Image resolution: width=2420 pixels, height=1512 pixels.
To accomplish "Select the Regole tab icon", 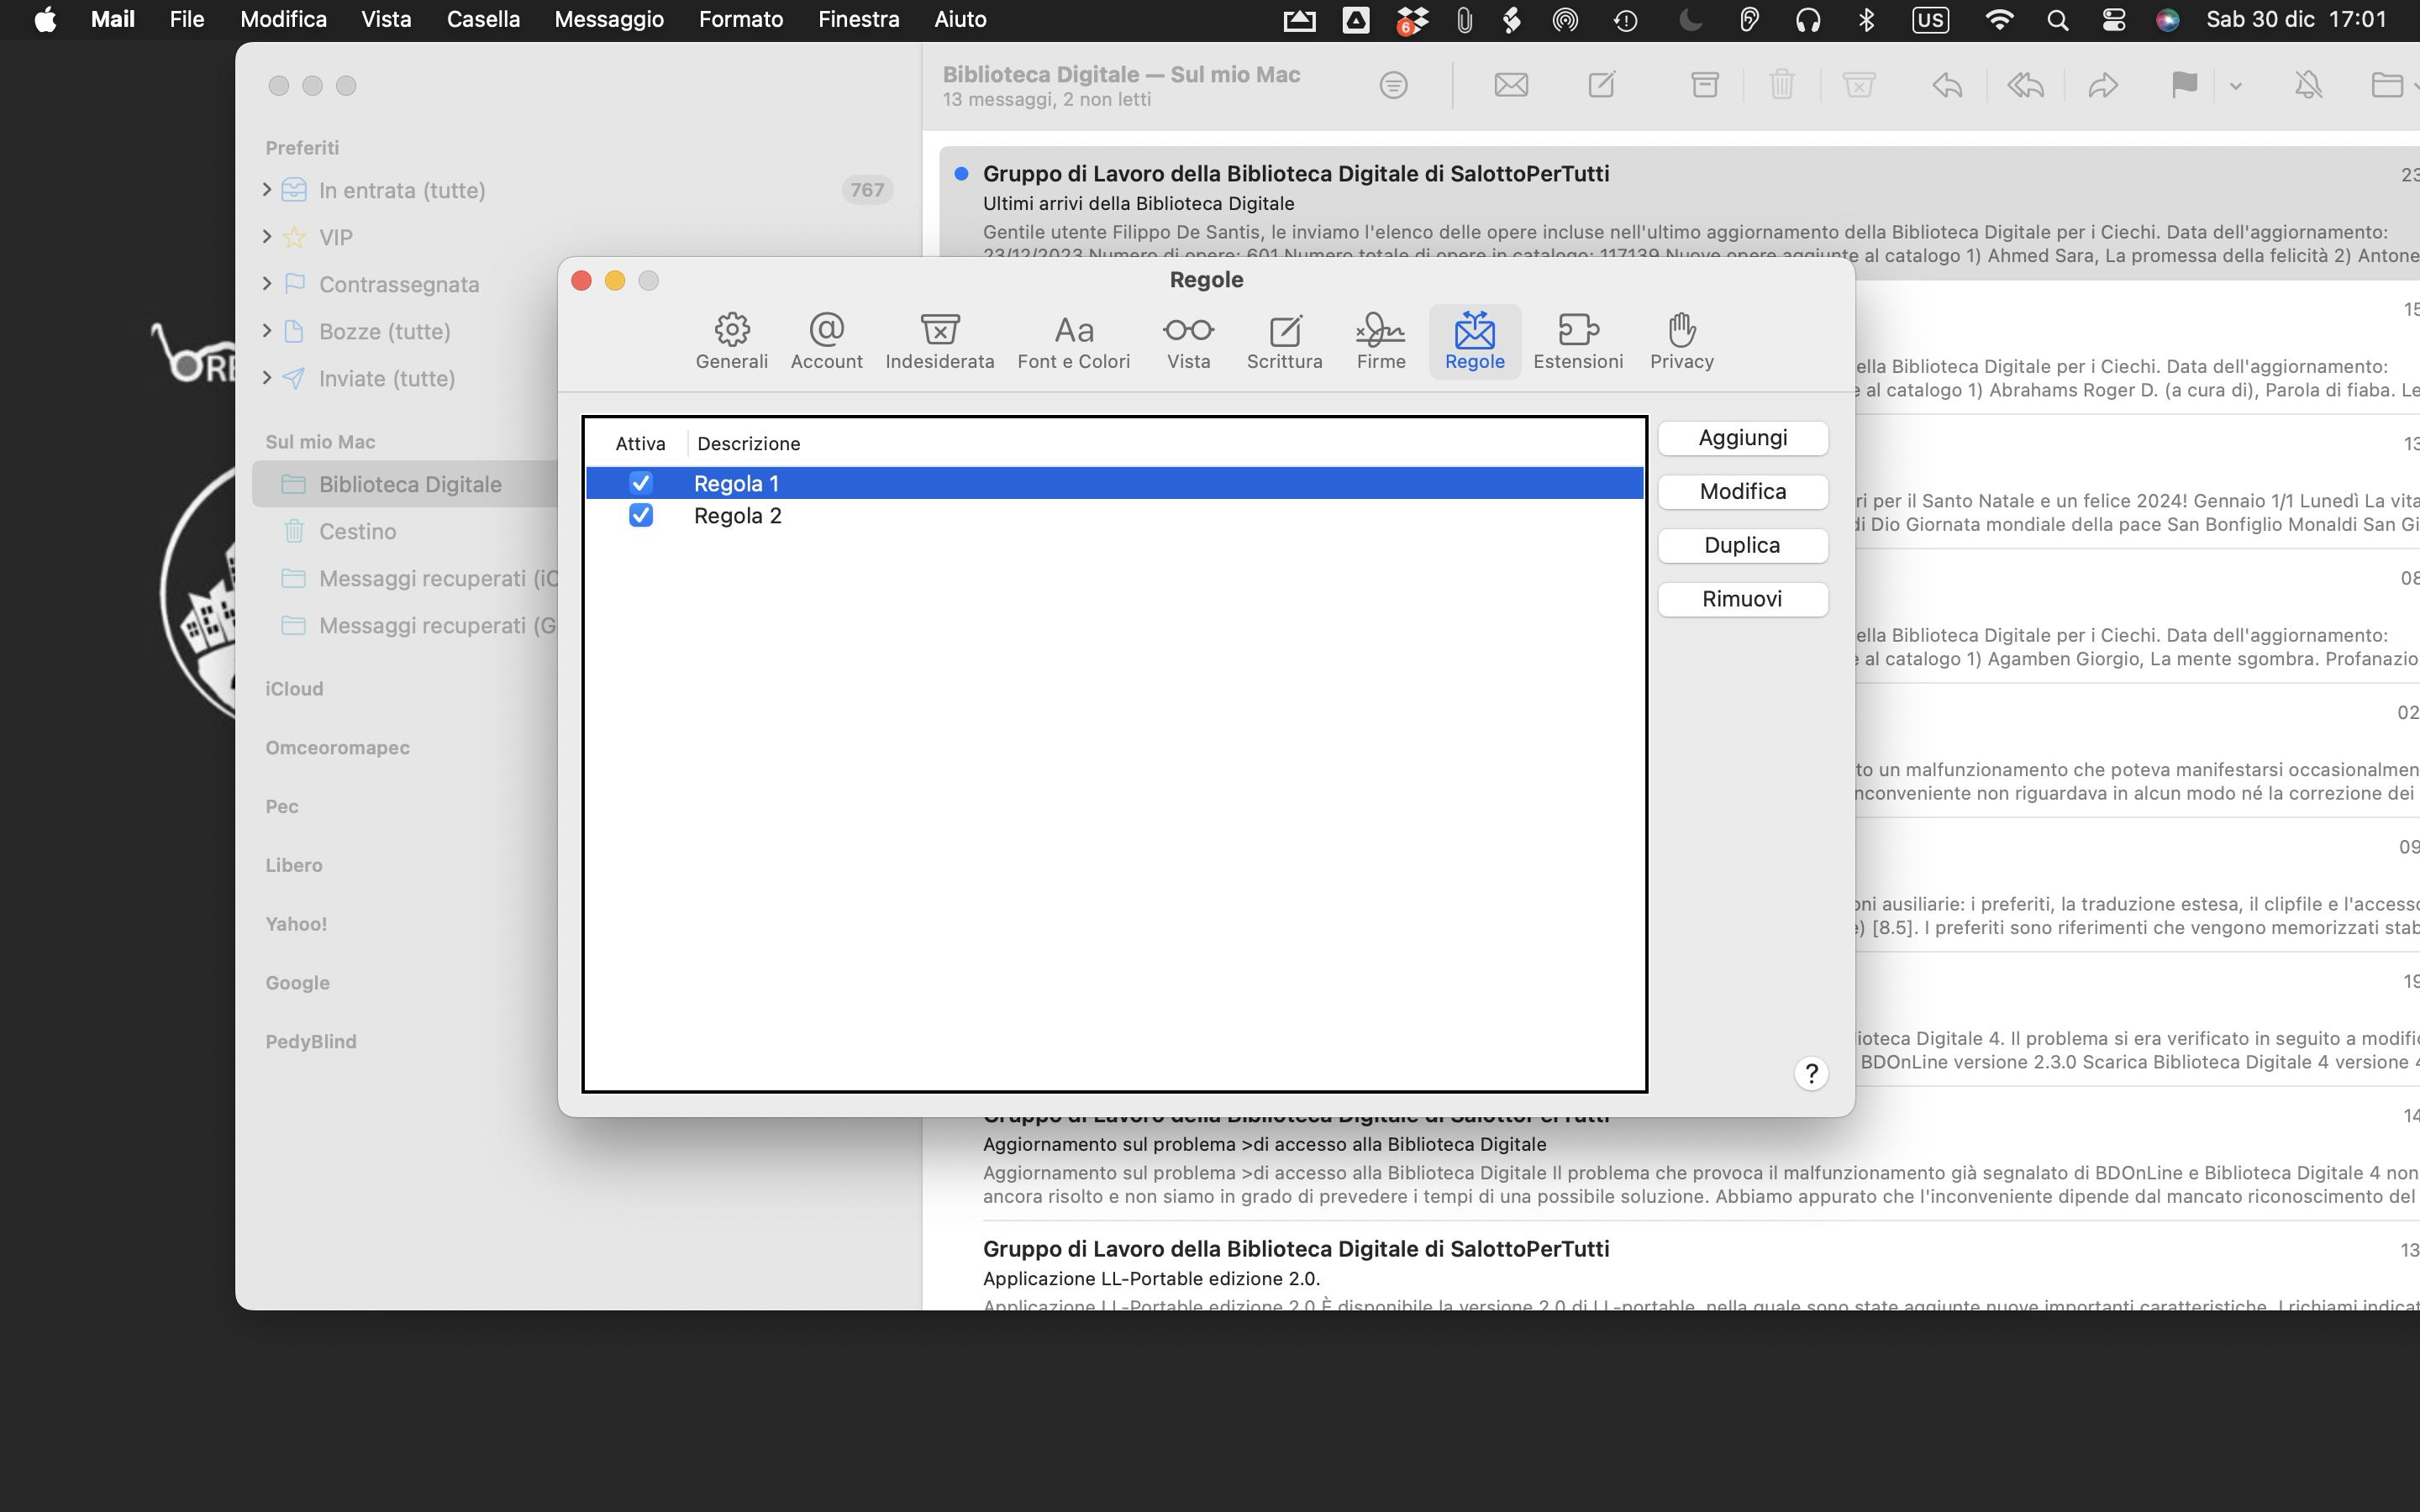I will [1474, 342].
